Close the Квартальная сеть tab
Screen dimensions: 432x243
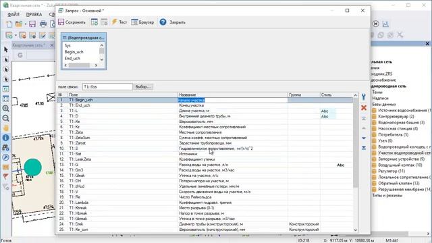pos(51,45)
